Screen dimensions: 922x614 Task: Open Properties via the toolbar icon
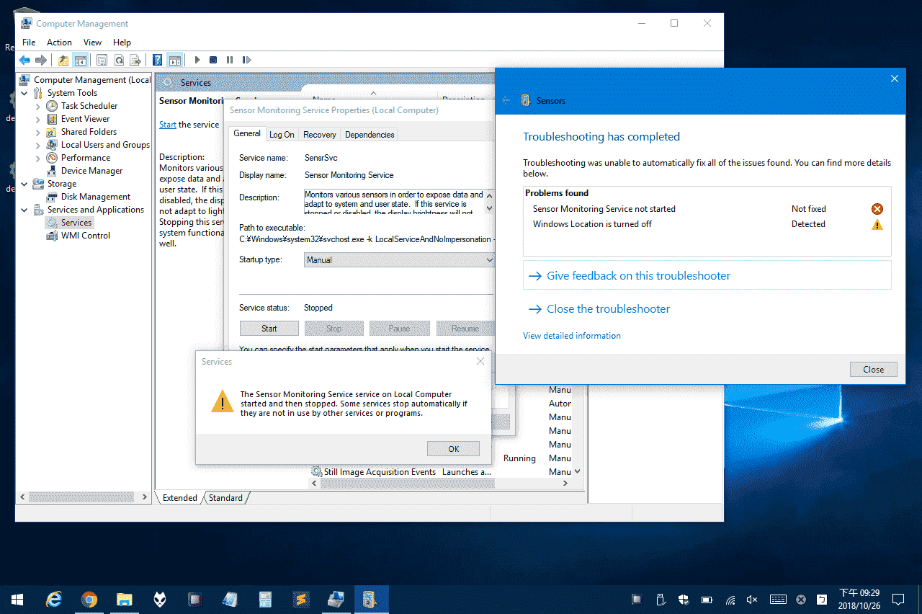(x=102, y=60)
